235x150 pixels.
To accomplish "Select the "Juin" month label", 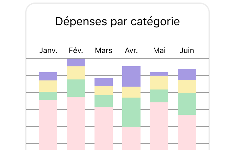I will click(x=187, y=50).
